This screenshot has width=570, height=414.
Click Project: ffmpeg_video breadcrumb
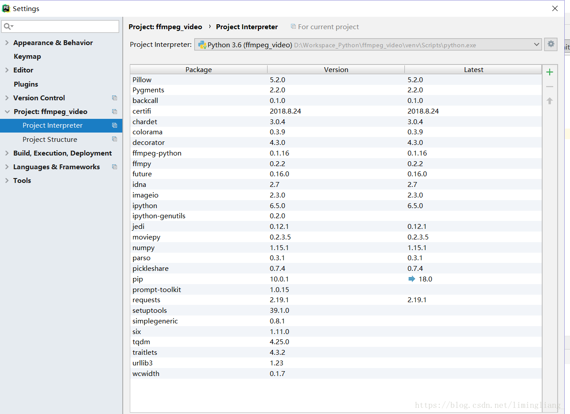[166, 27]
